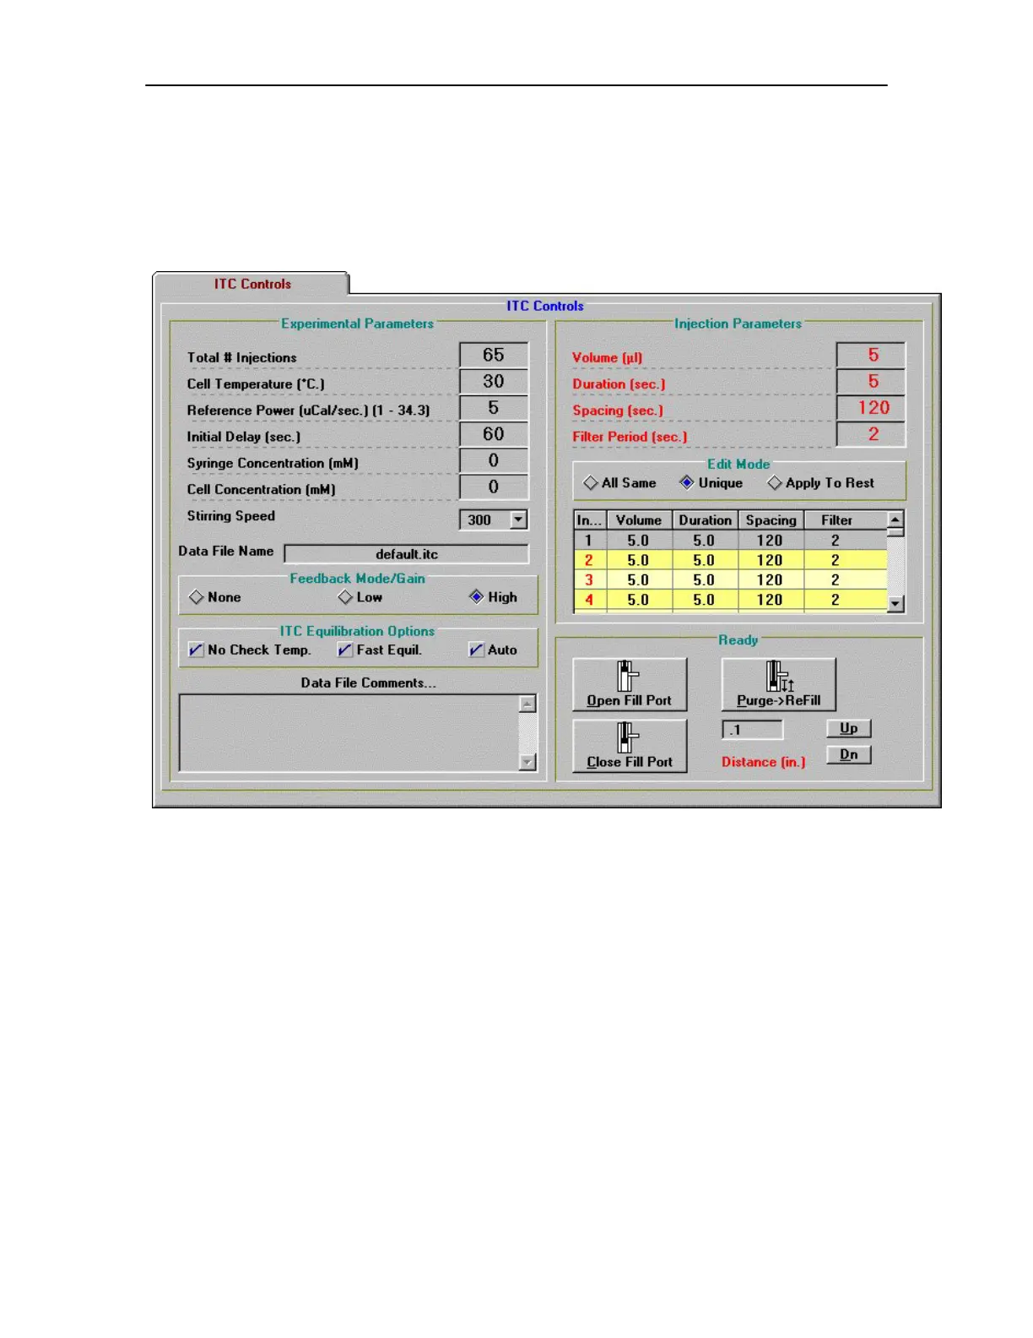This screenshot has height=1338, width=1033.
Task: Click the Total # Injections field
Action: point(494,355)
